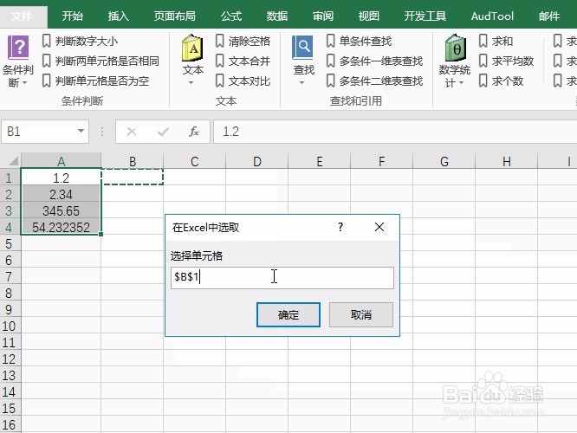
Task: Click cell containing 2.34
Action: coord(62,194)
